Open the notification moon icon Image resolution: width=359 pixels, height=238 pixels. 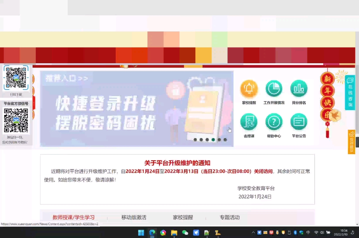tap(352, 232)
